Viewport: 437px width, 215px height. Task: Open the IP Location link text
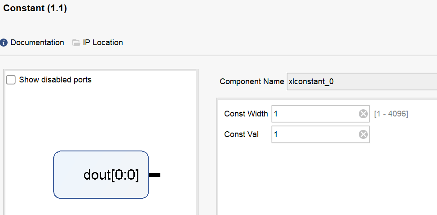(x=103, y=43)
